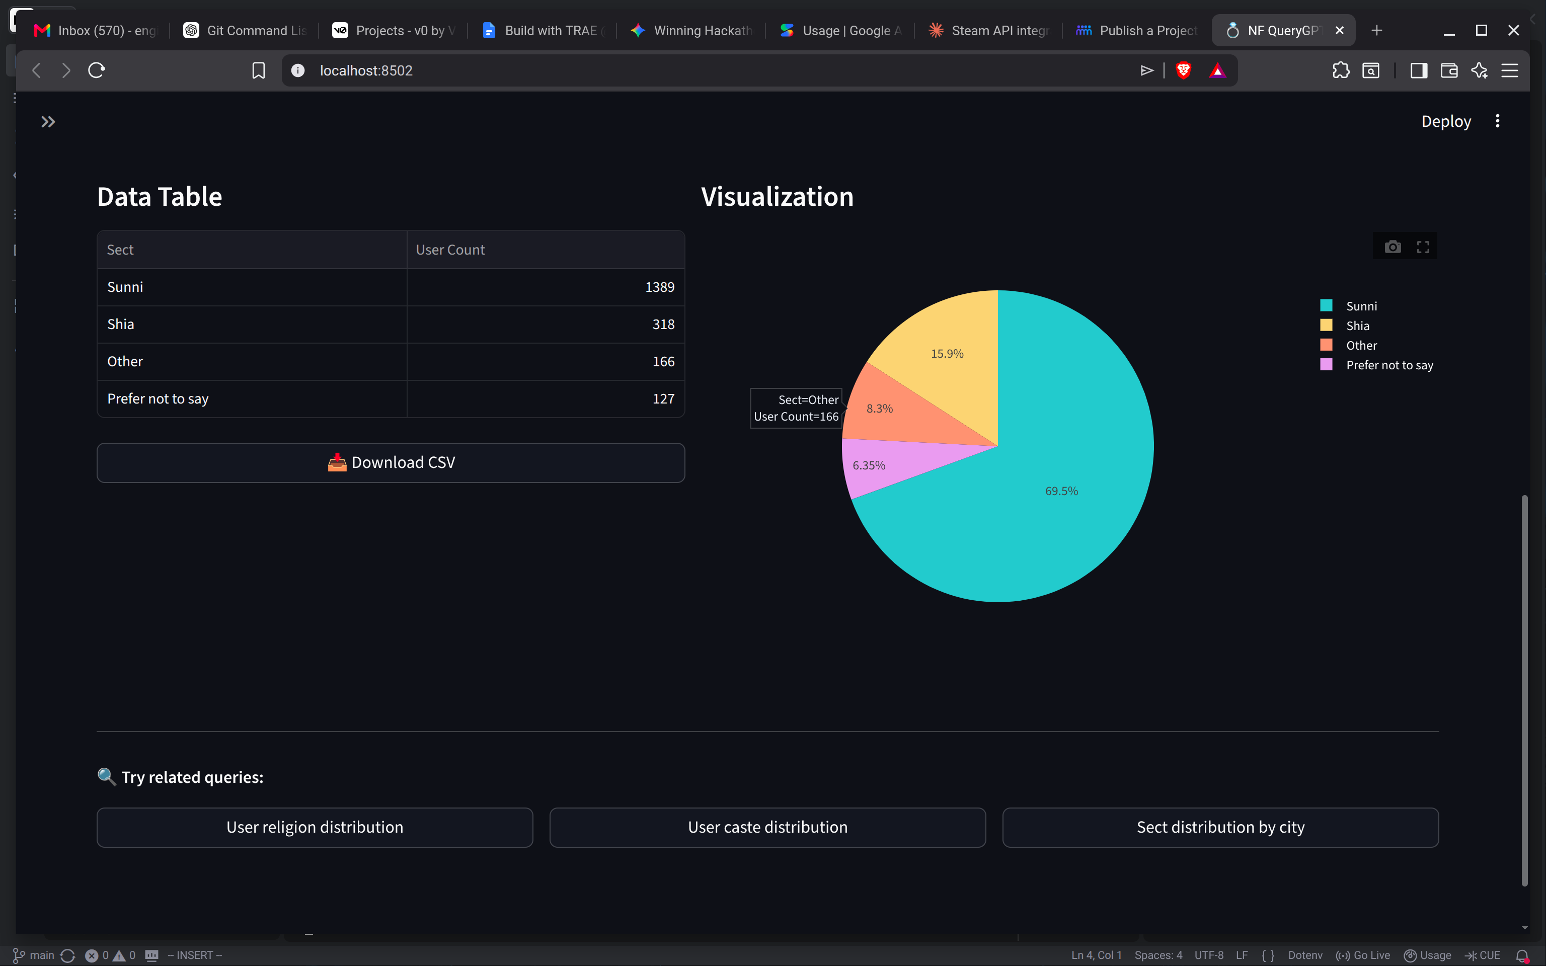1546x966 pixels.
Task: Download plot as PNG camera icon
Action: pyautogui.click(x=1393, y=247)
